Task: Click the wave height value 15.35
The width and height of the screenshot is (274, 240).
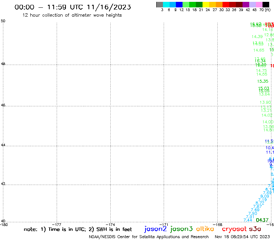Action: 263,81
